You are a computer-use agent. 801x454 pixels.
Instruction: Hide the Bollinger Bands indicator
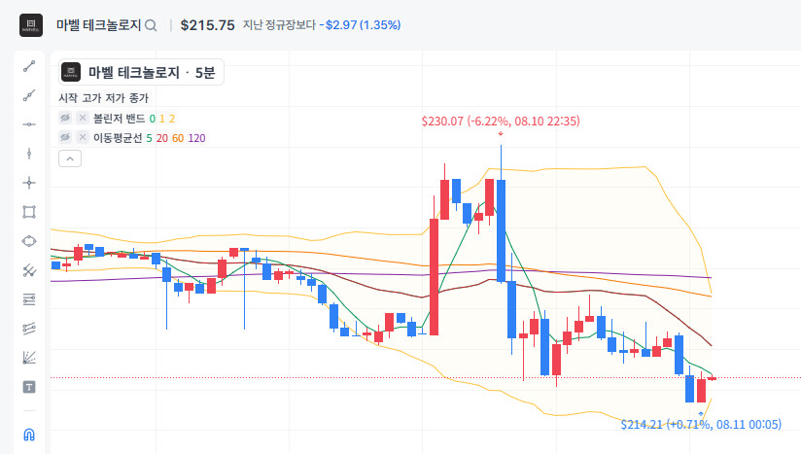(x=65, y=118)
